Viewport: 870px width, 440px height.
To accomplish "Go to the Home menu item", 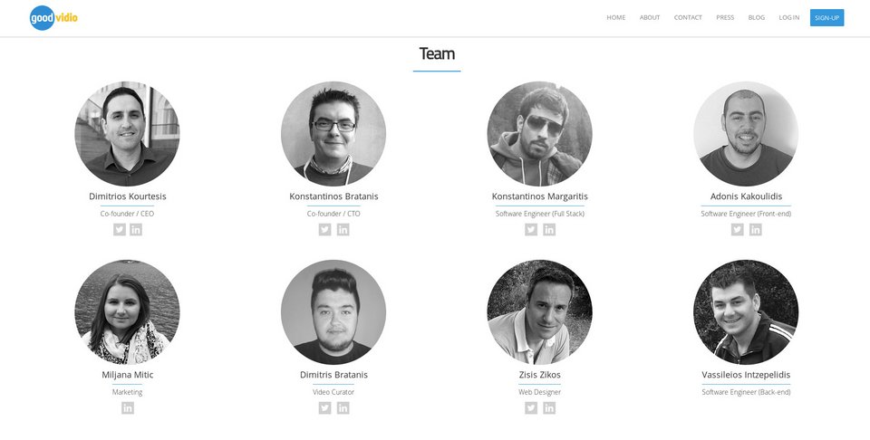I will (x=616, y=18).
